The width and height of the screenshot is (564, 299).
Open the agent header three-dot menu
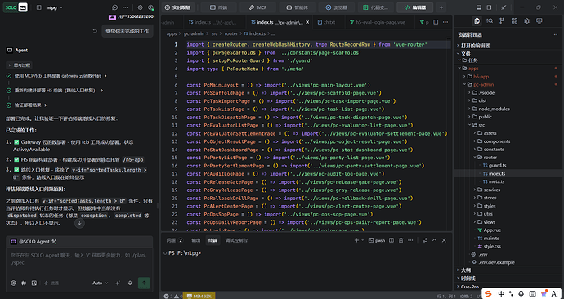point(125,7)
